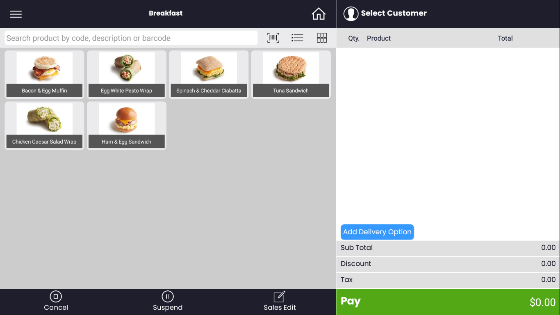This screenshot has width=560, height=315.
Task: Add Bacon & Egg Muffin to order
Action: click(x=44, y=74)
